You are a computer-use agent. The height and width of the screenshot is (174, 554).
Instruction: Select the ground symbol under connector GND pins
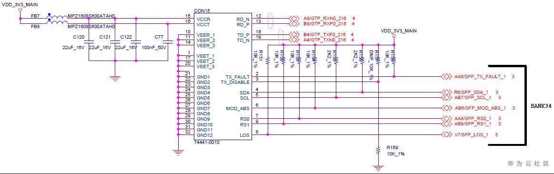(x=179, y=152)
